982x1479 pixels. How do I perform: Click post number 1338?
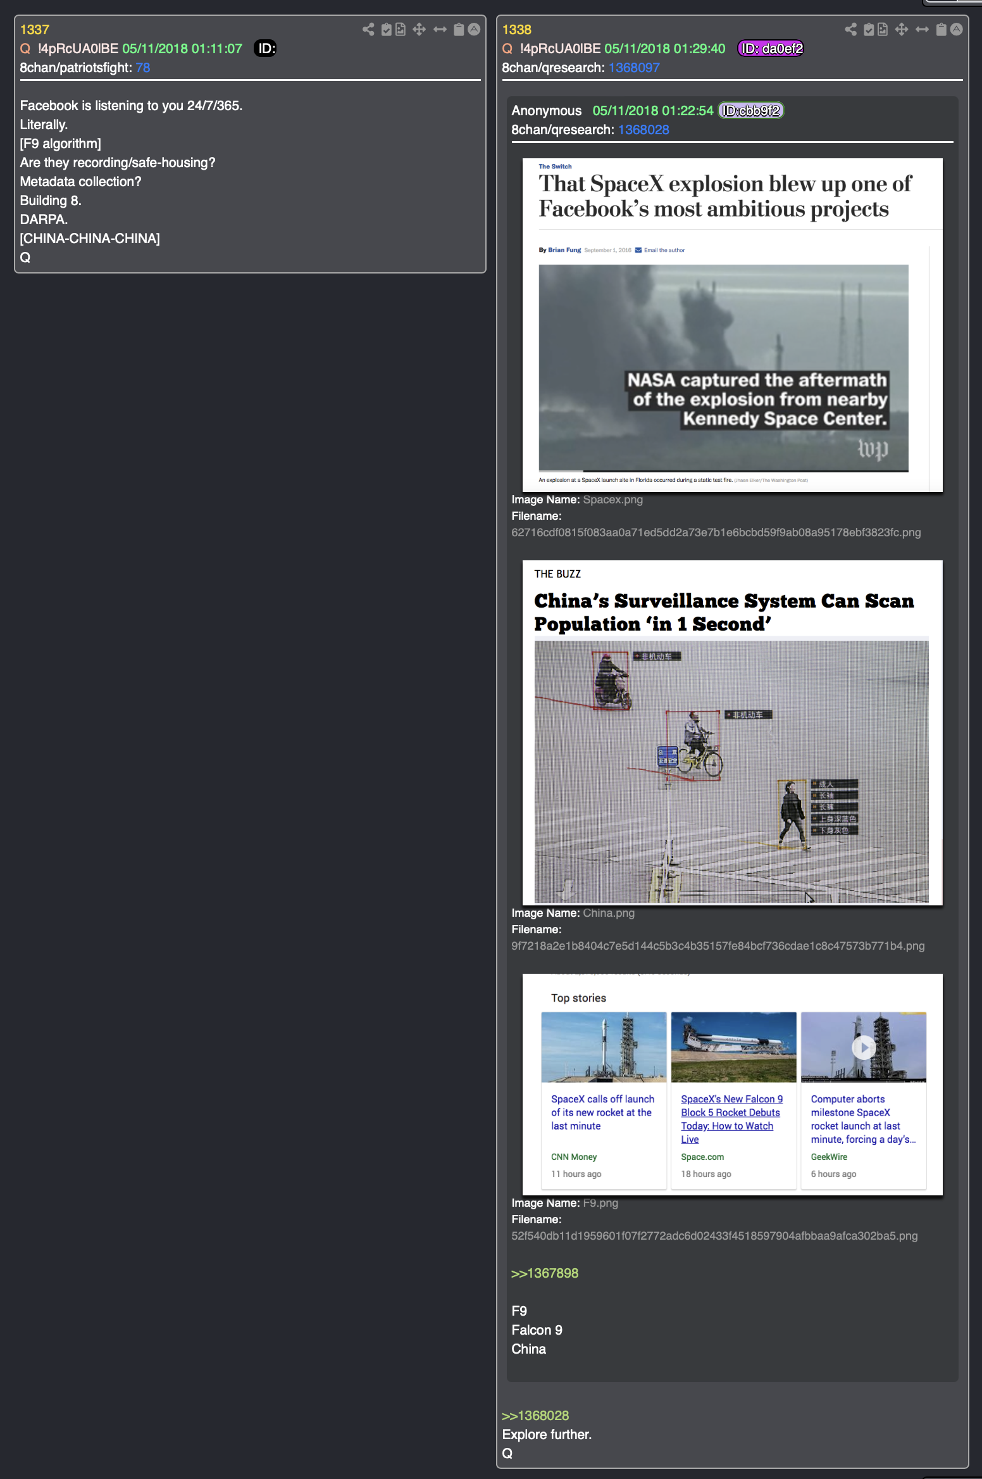click(517, 30)
